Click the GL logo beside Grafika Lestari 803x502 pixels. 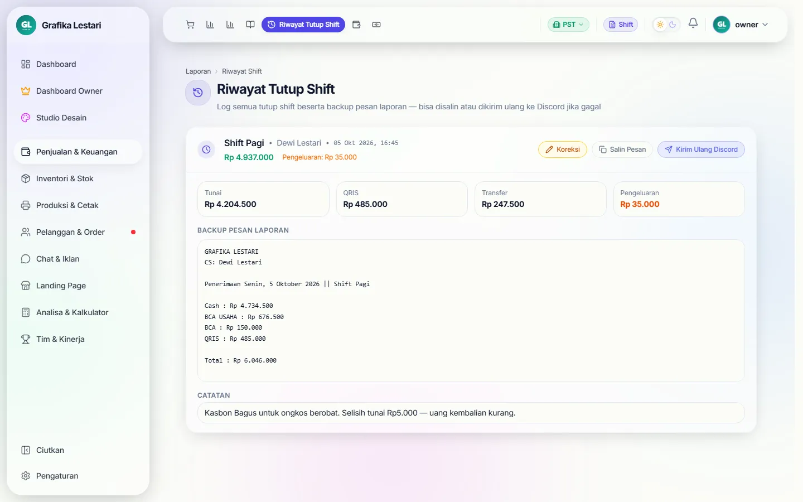[26, 25]
